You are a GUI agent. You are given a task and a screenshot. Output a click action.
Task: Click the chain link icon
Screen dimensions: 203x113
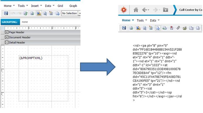[x=178, y=28]
